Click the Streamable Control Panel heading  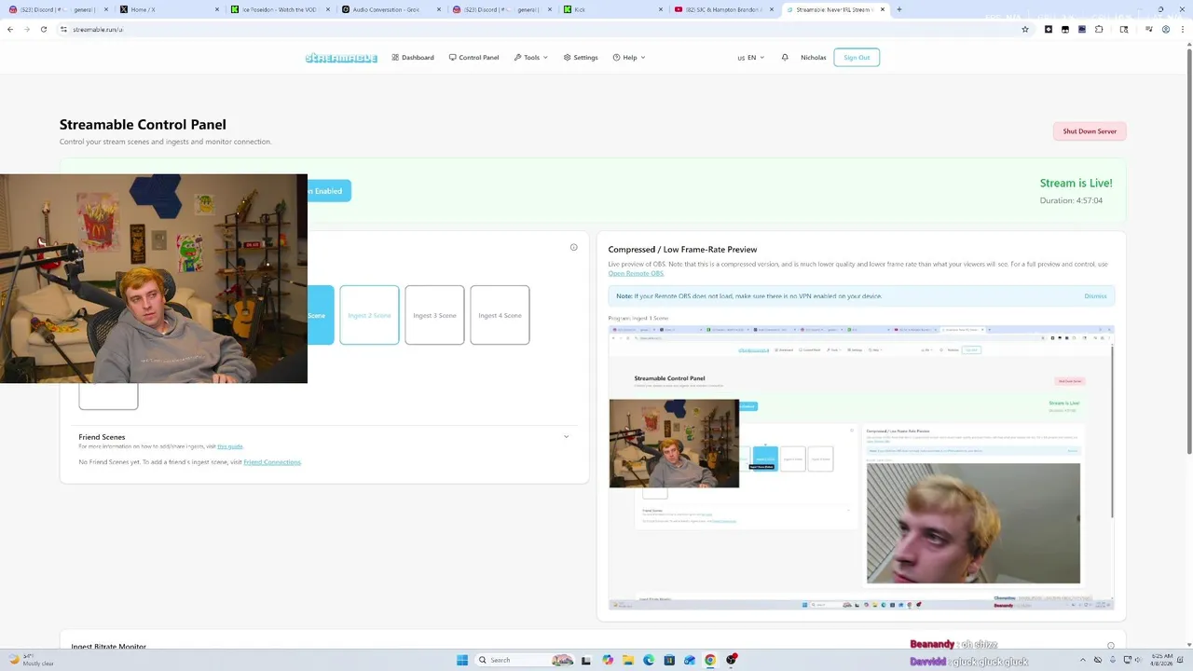click(x=143, y=124)
